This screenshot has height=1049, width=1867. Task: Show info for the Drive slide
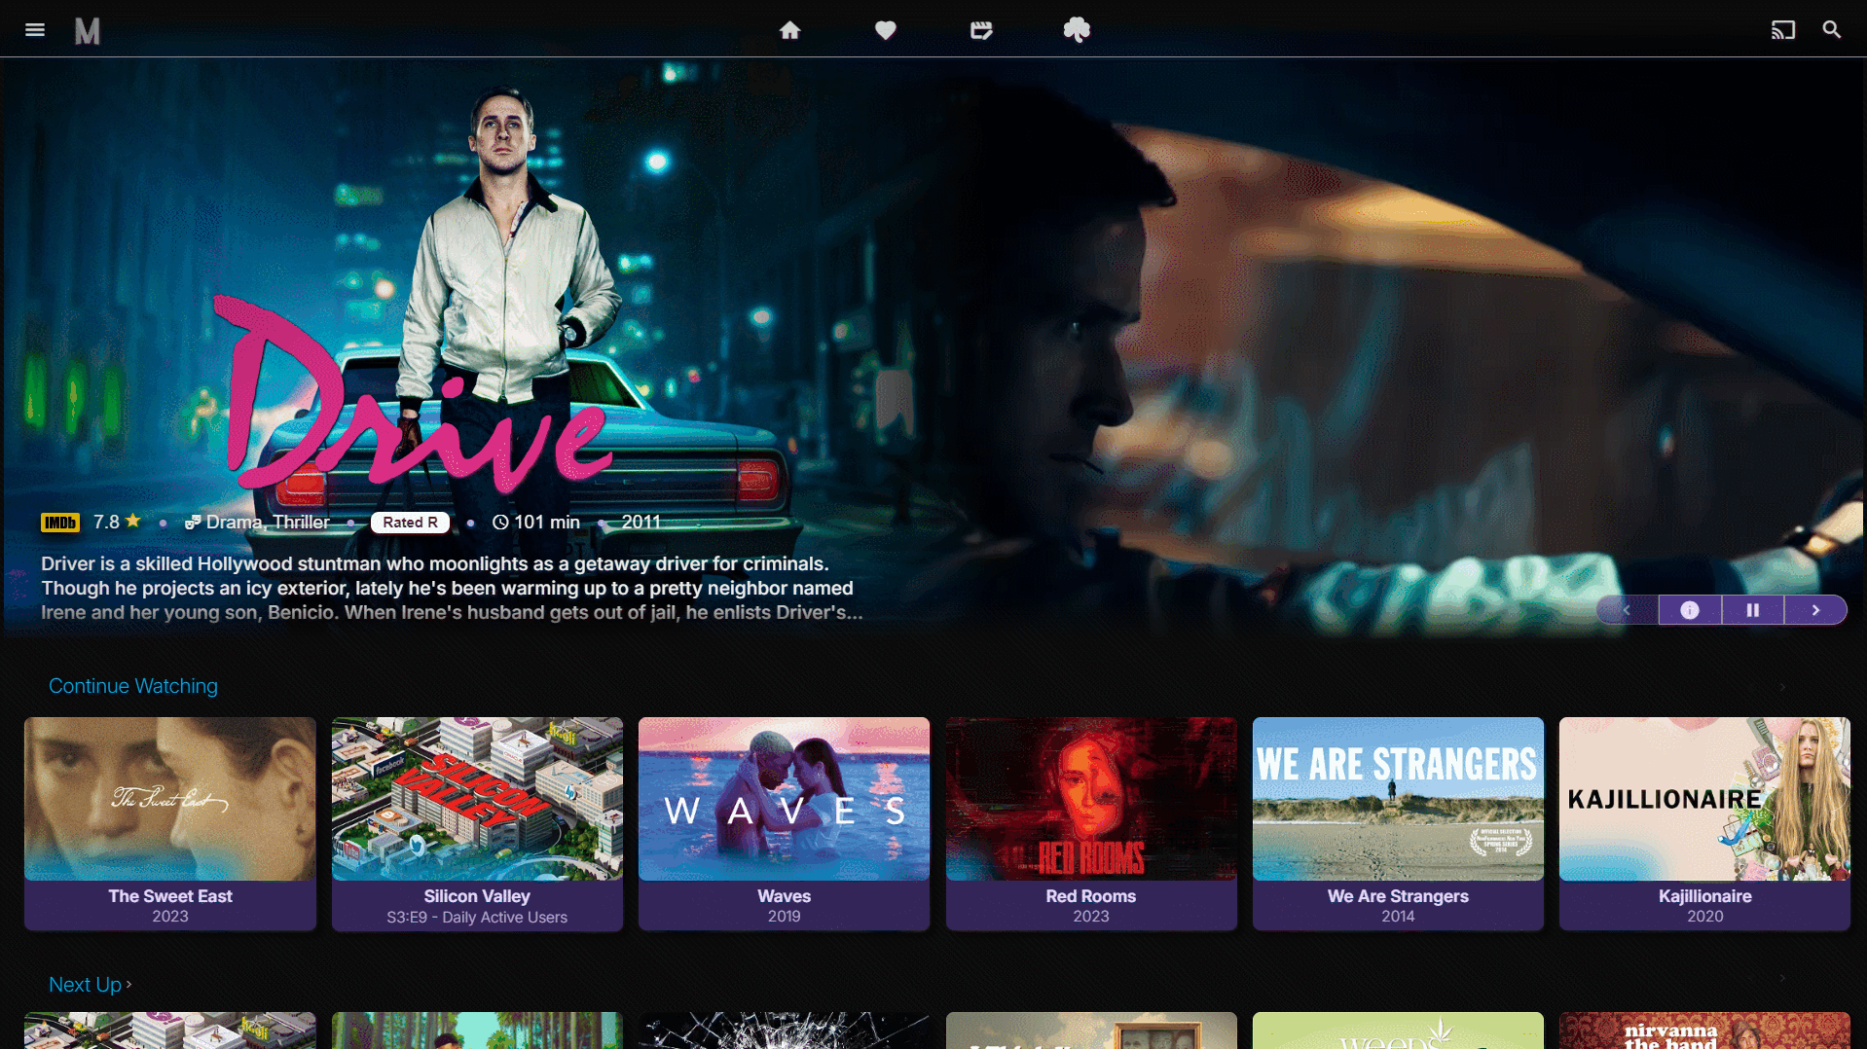[x=1690, y=610]
